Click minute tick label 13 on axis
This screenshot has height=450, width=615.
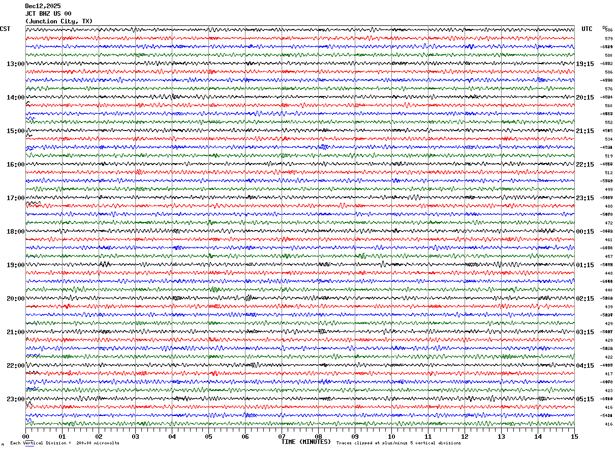click(502, 436)
